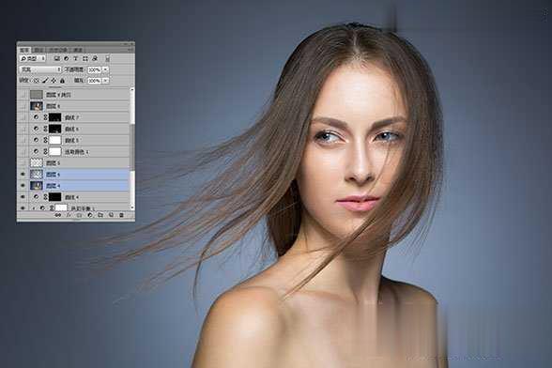This screenshot has height=368, width=552.
Task: Show the 曲线 5 layer via visibility box
Action: click(23, 140)
